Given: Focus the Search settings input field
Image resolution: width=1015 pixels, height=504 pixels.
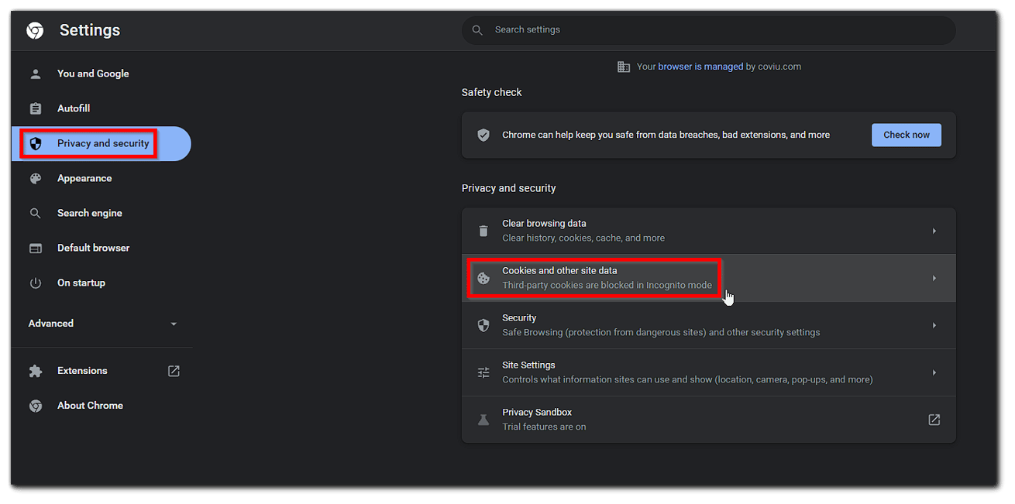Looking at the screenshot, I should [x=708, y=30].
